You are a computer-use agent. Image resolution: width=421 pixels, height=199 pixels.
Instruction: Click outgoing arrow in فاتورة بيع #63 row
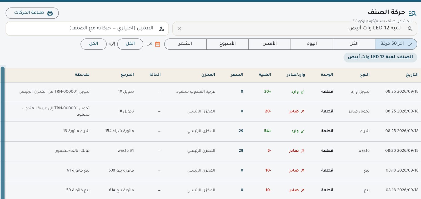click(x=302, y=171)
